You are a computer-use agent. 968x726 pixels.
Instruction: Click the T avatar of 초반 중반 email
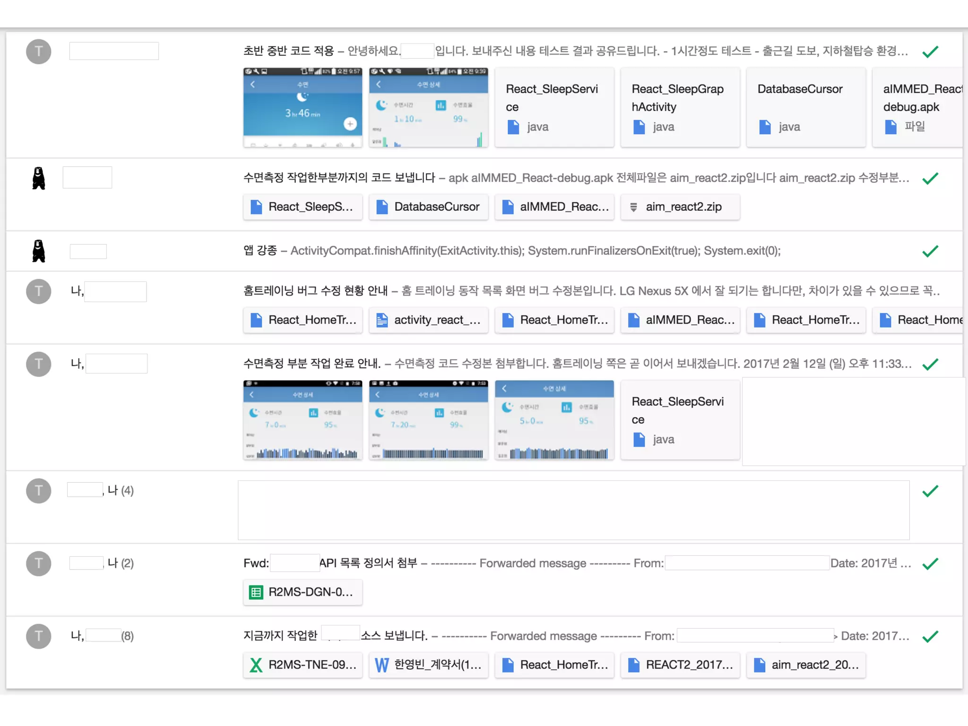click(39, 52)
